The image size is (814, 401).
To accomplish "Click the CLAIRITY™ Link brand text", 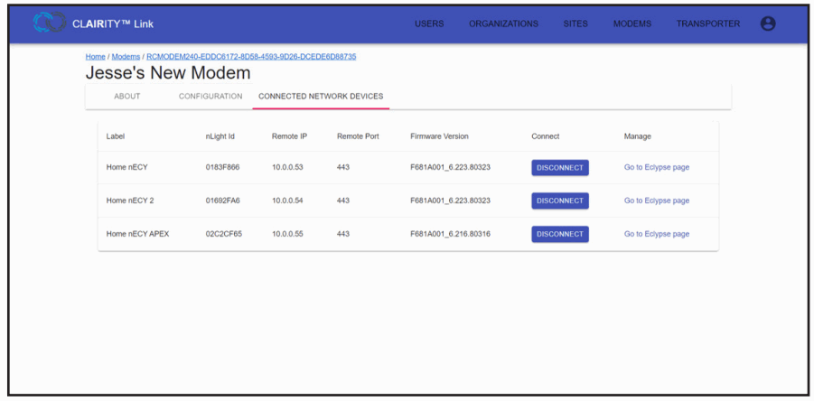I will coord(113,23).
